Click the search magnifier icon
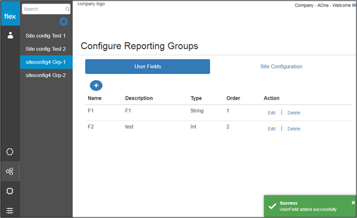This screenshot has width=357, height=218. 68,9
